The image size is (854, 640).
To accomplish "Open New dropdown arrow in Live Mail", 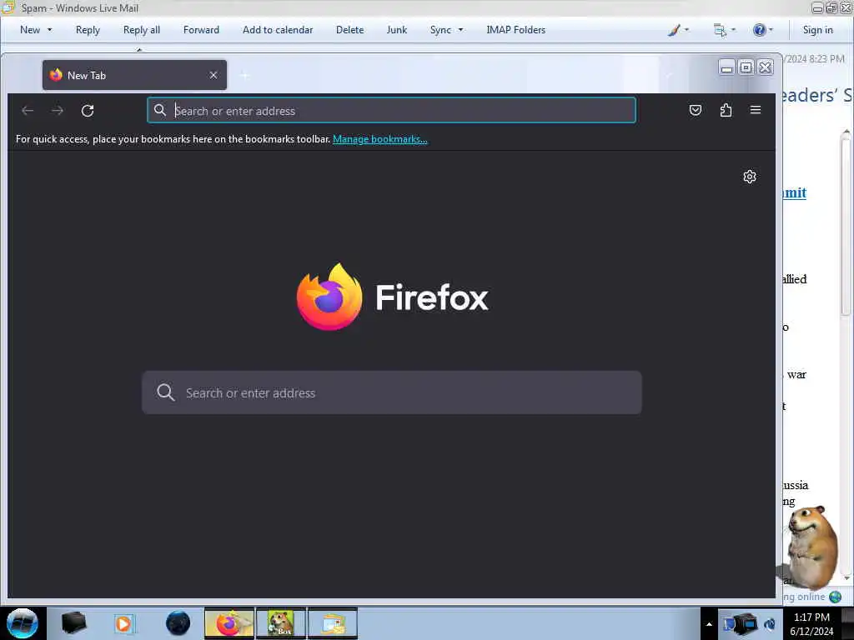I will point(49,30).
